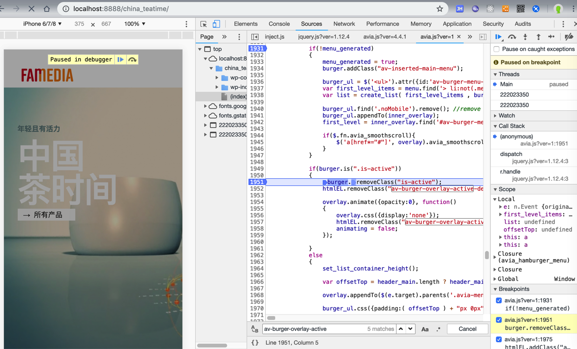Toggle device toolbar icon

pyautogui.click(x=216, y=24)
